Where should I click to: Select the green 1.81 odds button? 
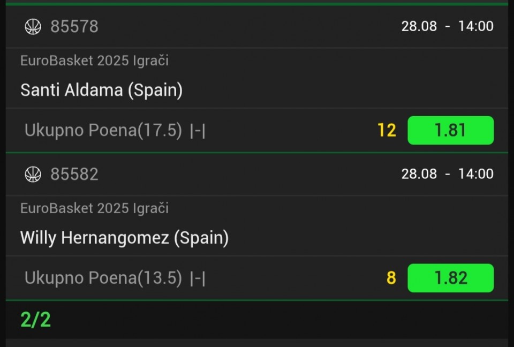(x=450, y=130)
